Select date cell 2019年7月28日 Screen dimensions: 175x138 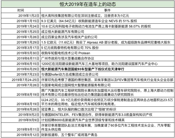pos(21,85)
